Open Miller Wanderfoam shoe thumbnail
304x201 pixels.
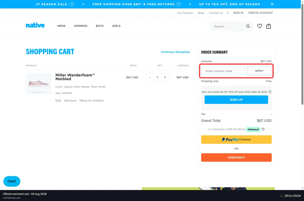(x=38, y=84)
